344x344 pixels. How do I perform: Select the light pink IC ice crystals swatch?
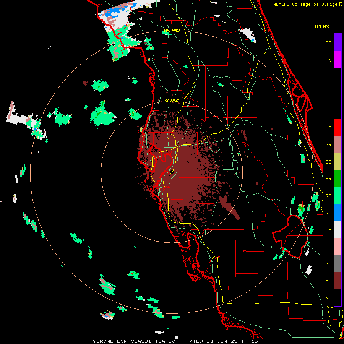[338, 247]
